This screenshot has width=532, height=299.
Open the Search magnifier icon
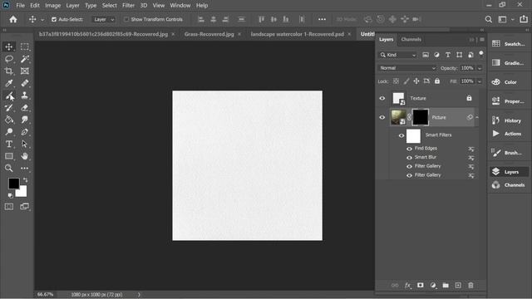[x=488, y=19]
